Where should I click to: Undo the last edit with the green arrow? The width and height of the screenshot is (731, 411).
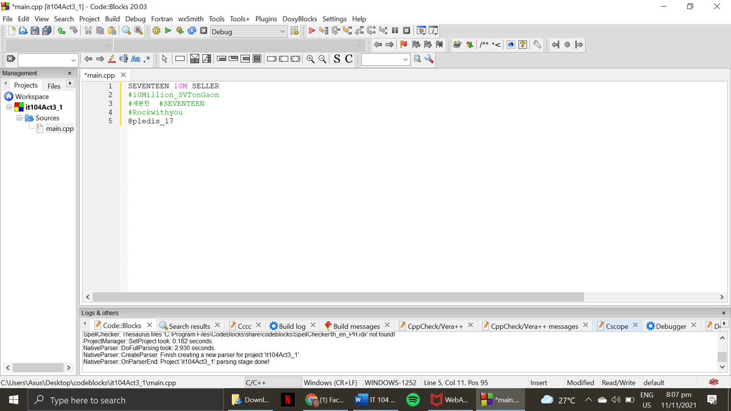[x=62, y=31]
